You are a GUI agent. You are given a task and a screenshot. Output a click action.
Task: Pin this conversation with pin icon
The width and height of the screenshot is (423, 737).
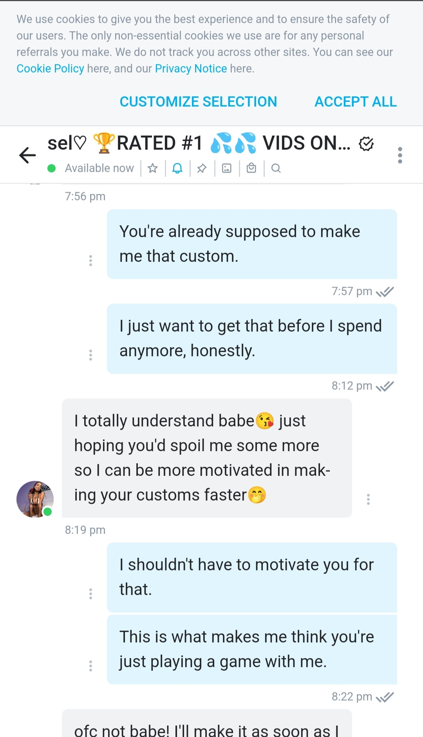click(202, 168)
